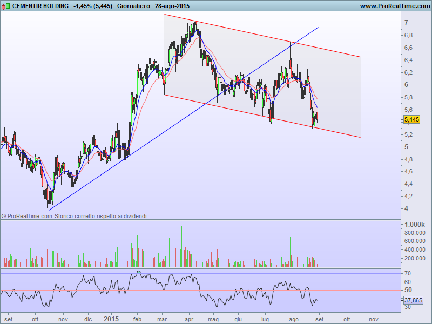432x324 pixels.
Task: Click the apr month label
Action: pos(189,319)
